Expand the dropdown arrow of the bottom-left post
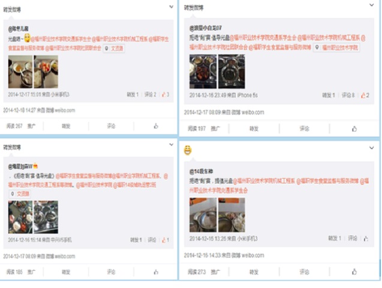Image resolution: width=382 pixels, height=288 pixels. 172,145
